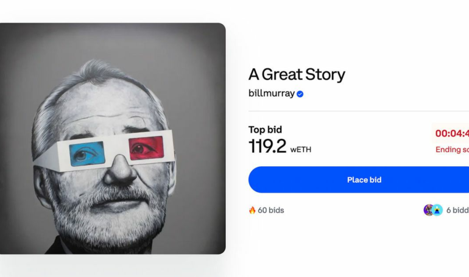Click the blue lens of the 3D glasses
Screen dimensions: 469x277
(87, 153)
